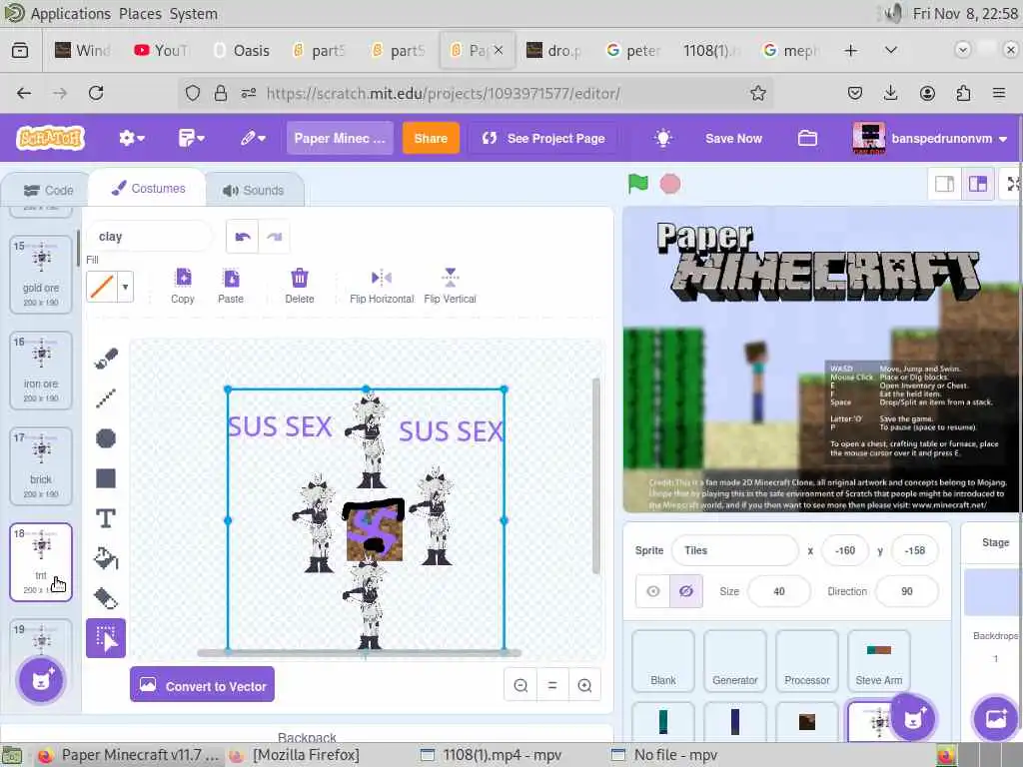This screenshot has width=1023, height=767.
Task: Delete the selected costume content
Action: pos(300,286)
